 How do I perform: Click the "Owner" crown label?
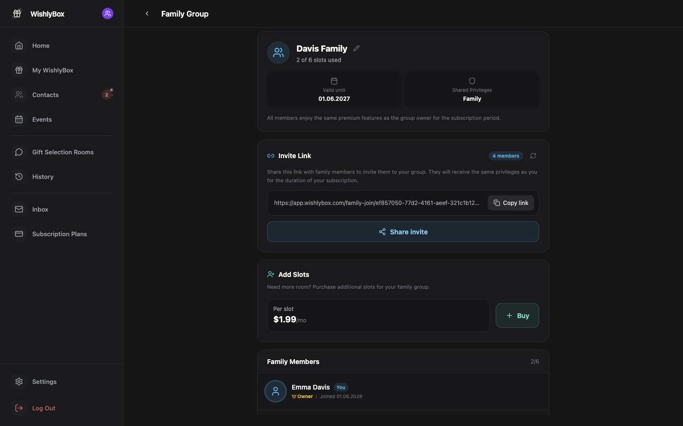pos(302,397)
